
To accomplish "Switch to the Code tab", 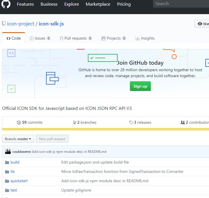I will click(x=14, y=38).
